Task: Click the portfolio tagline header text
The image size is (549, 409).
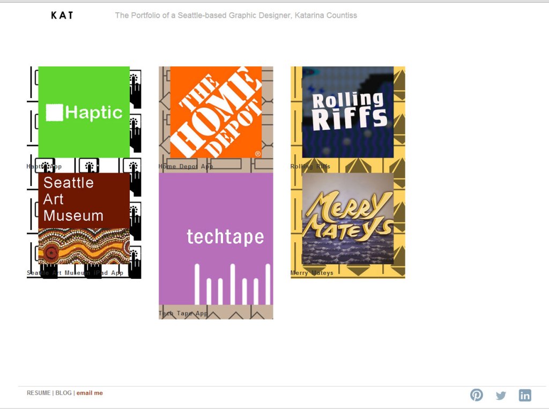Action: [x=236, y=16]
